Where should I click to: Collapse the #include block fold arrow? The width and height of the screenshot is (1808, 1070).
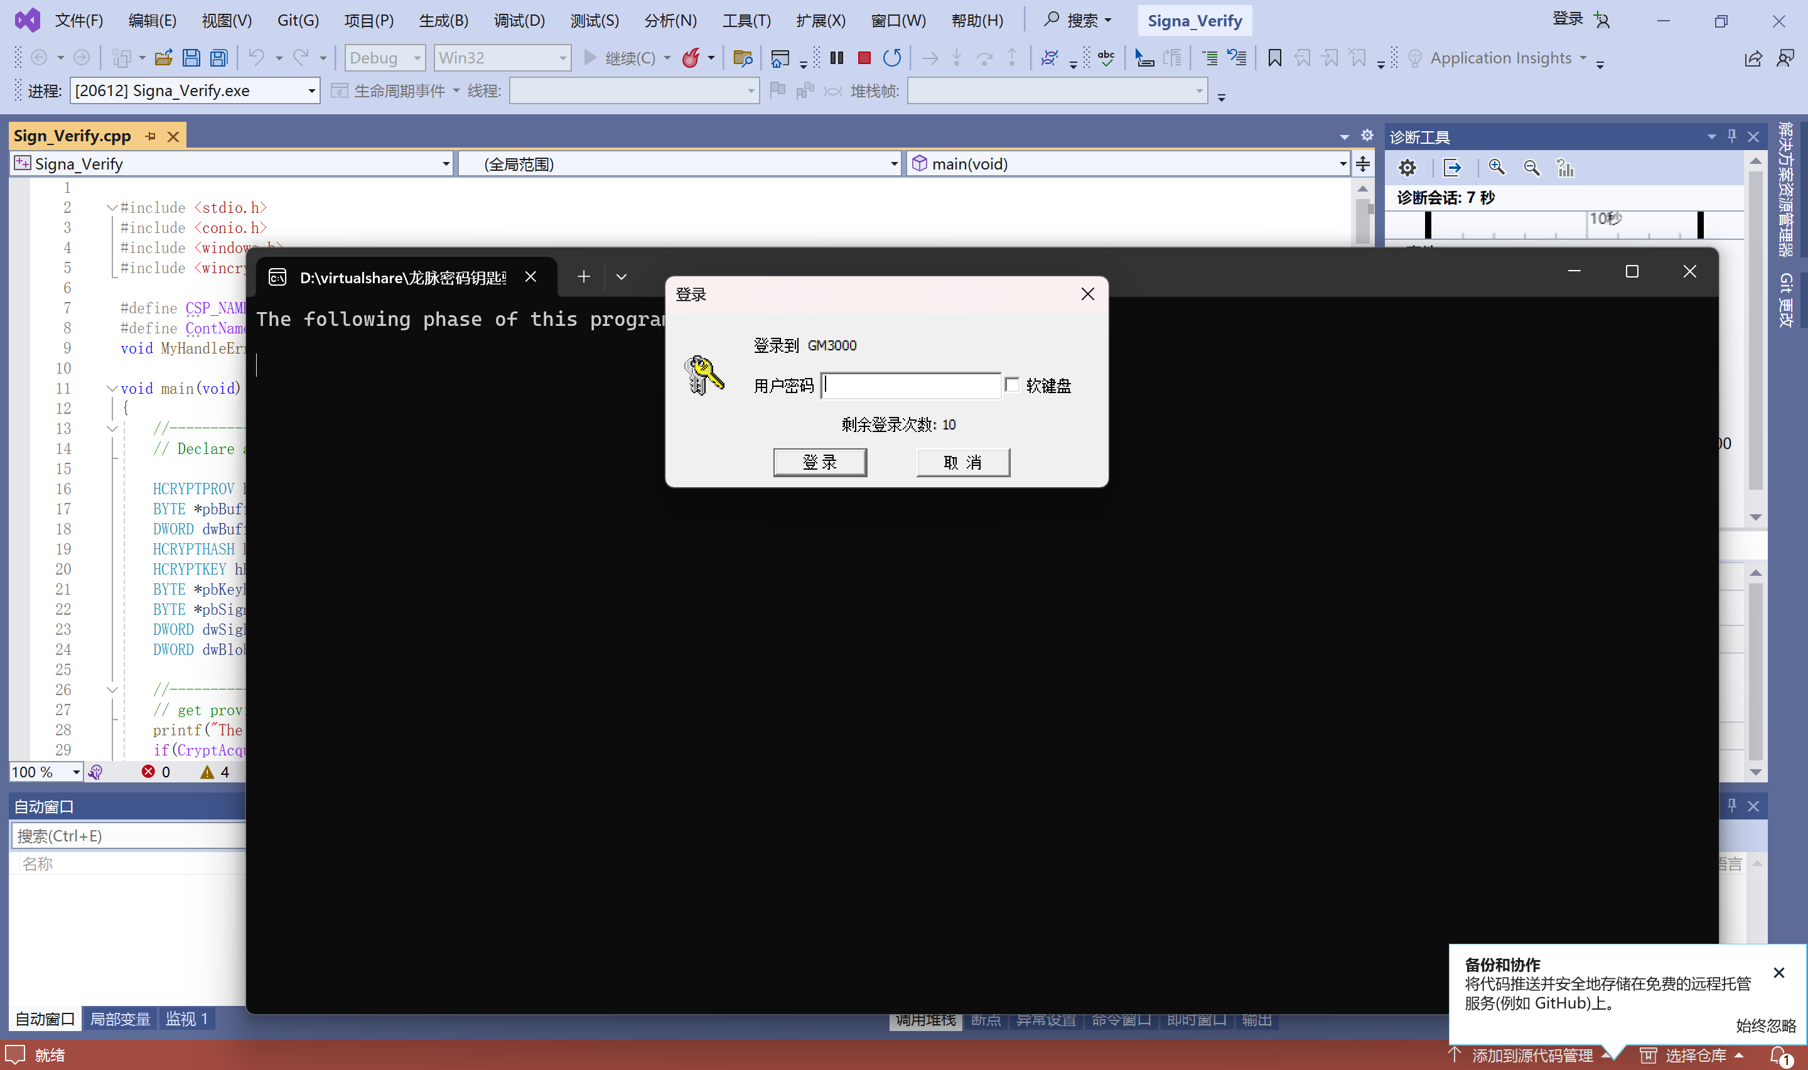pos(112,208)
